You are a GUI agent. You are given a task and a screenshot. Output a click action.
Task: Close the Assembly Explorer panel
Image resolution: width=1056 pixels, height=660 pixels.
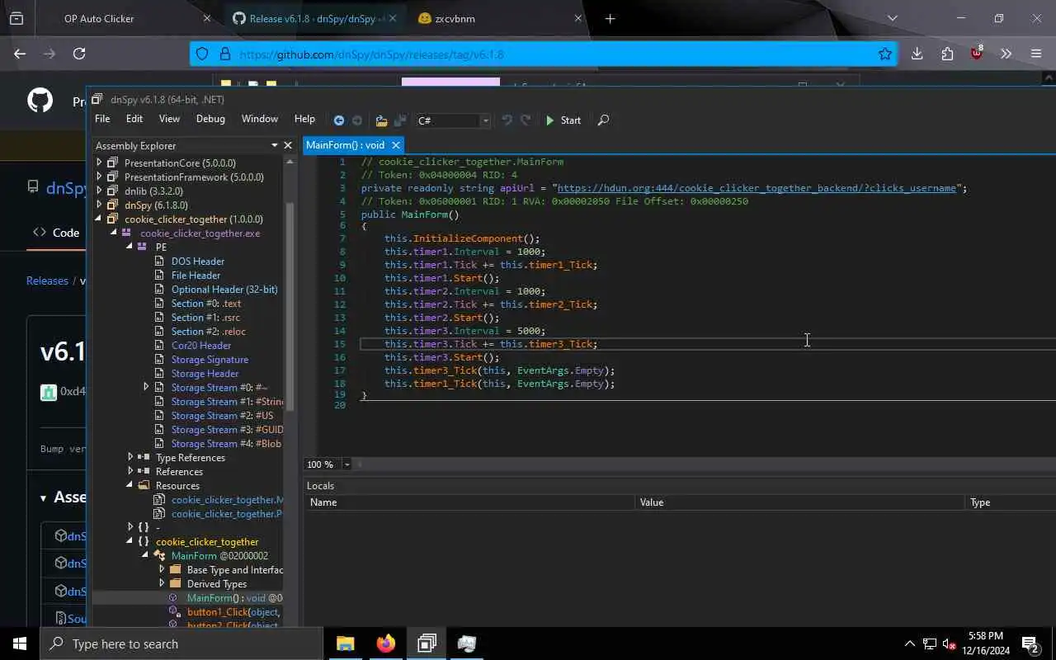point(288,145)
